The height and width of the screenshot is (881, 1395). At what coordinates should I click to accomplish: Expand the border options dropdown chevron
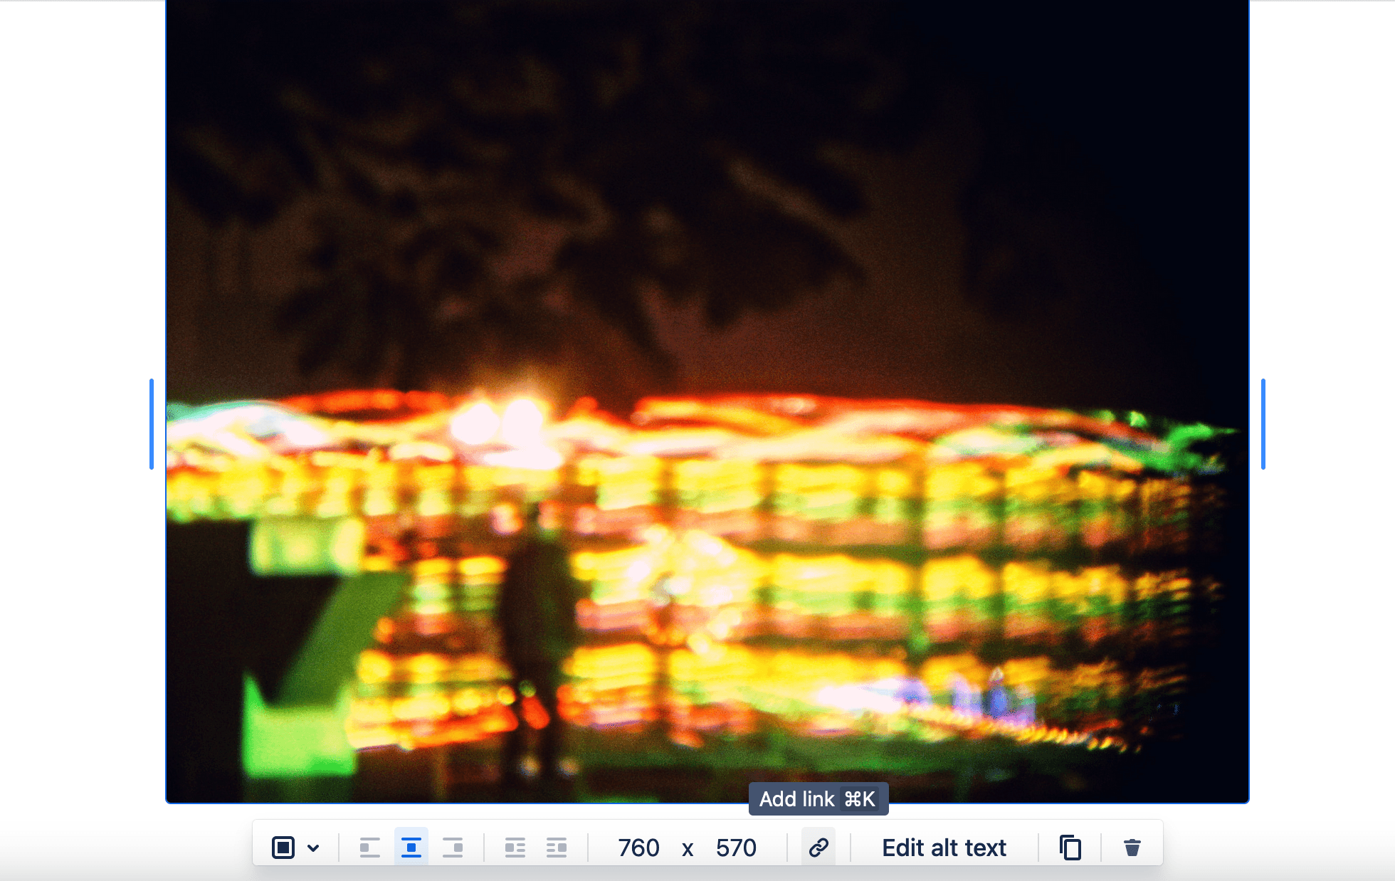pyautogui.click(x=313, y=848)
